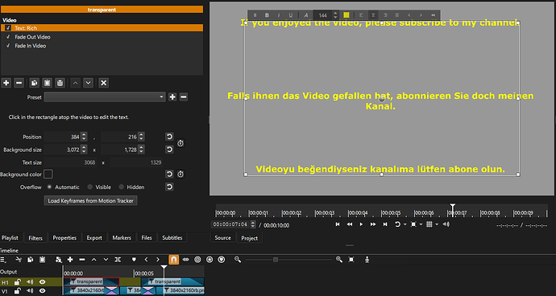Lock the H1 track
556x296 pixels.
(18, 282)
